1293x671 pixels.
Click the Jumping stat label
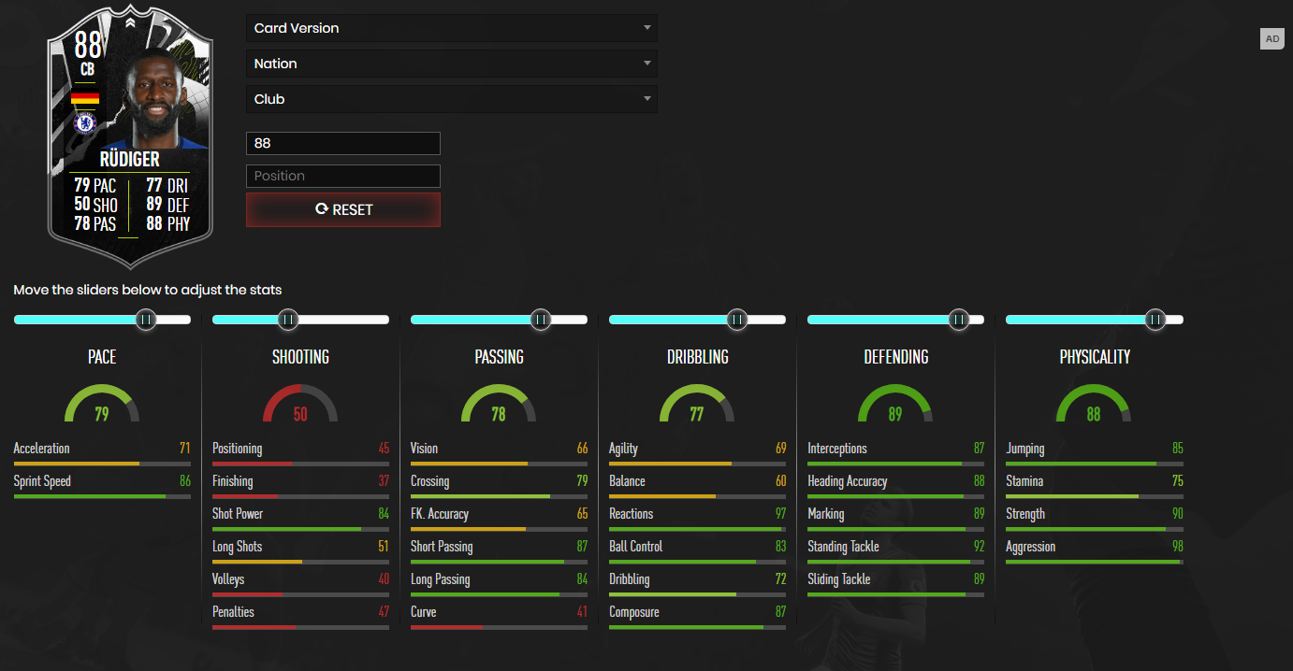[1024, 449]
